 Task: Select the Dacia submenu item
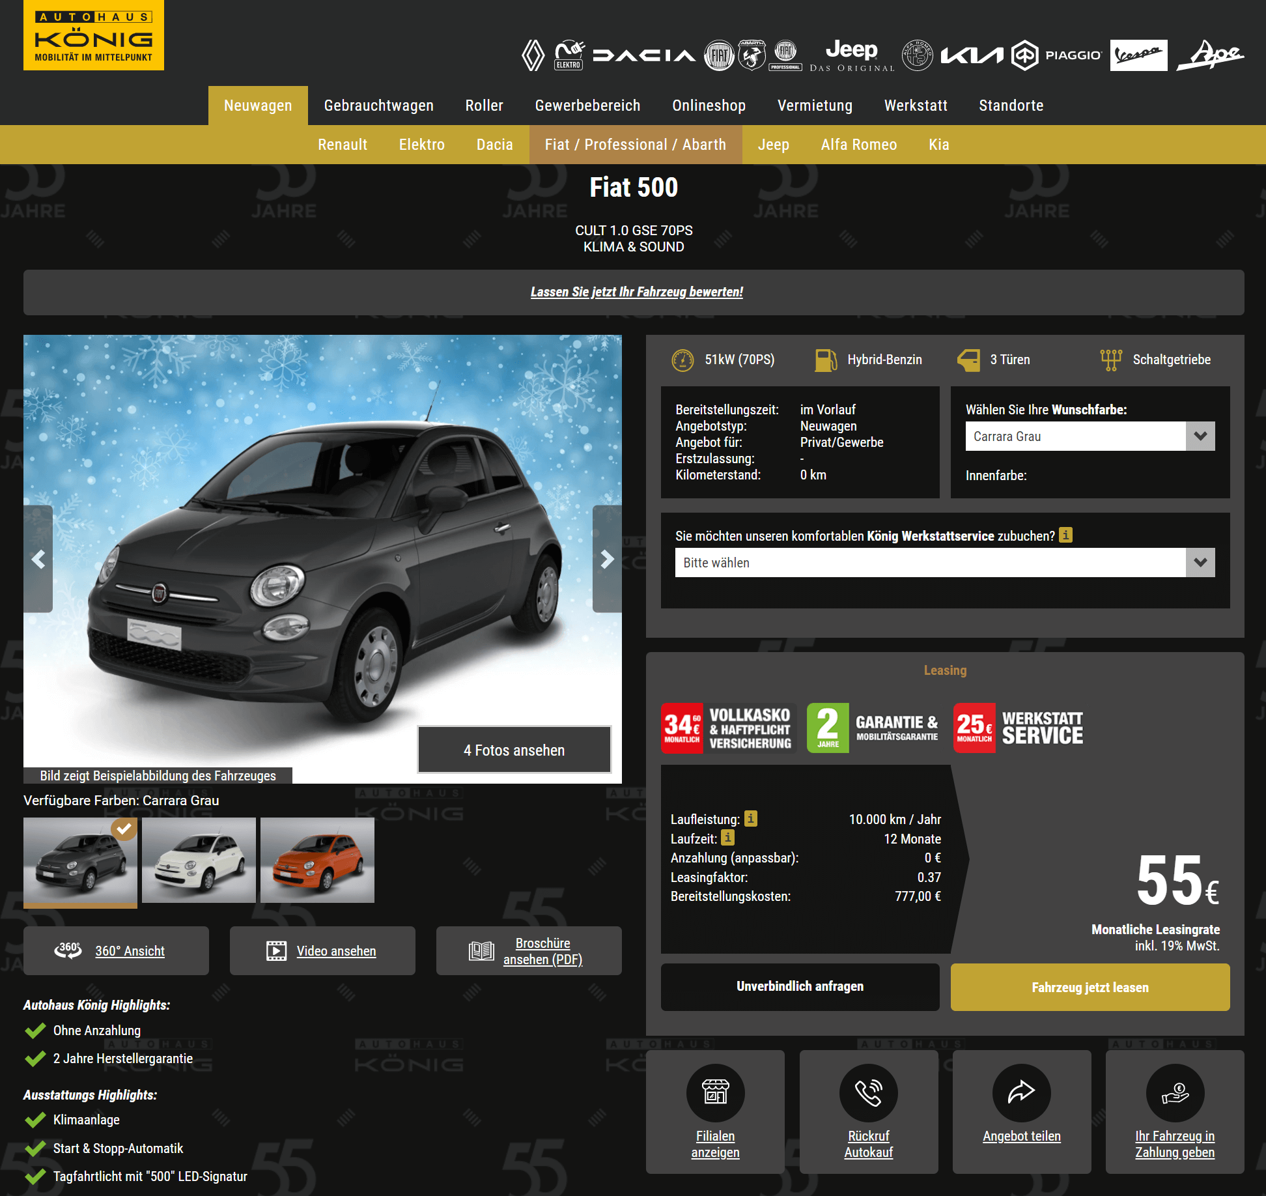click(494, 145)
